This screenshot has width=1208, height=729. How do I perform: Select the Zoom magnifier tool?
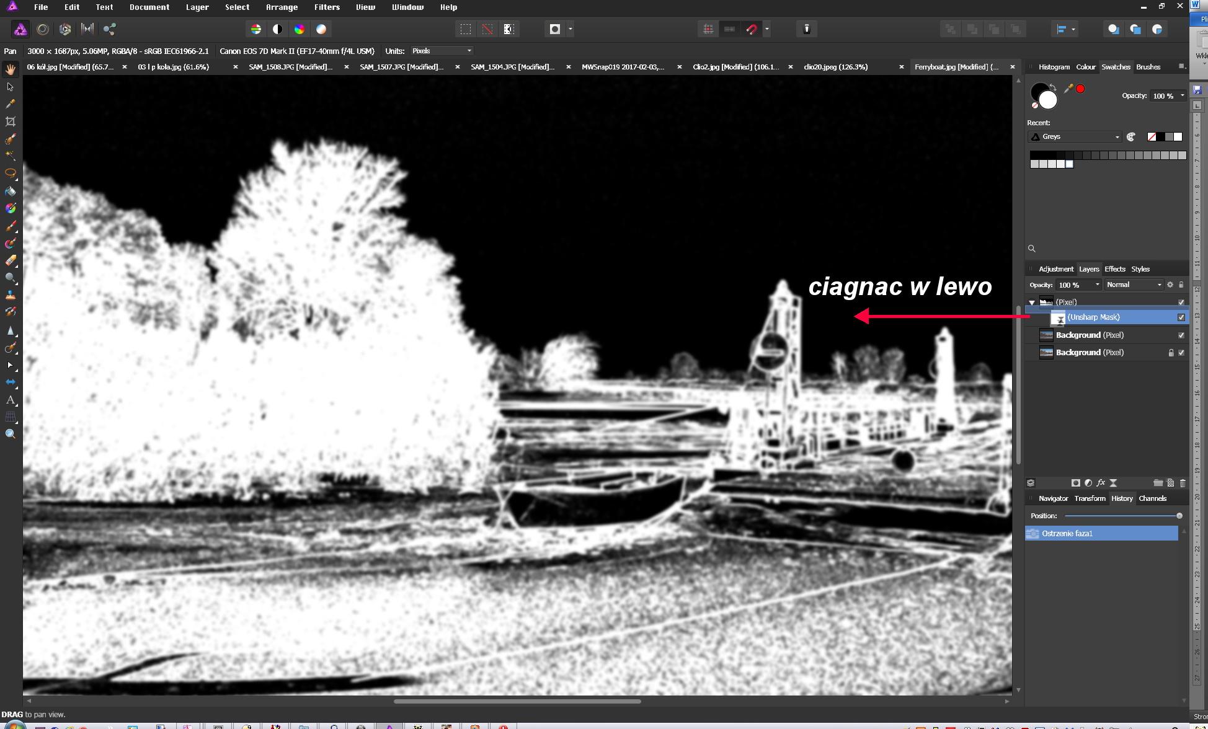pos(10,434)
